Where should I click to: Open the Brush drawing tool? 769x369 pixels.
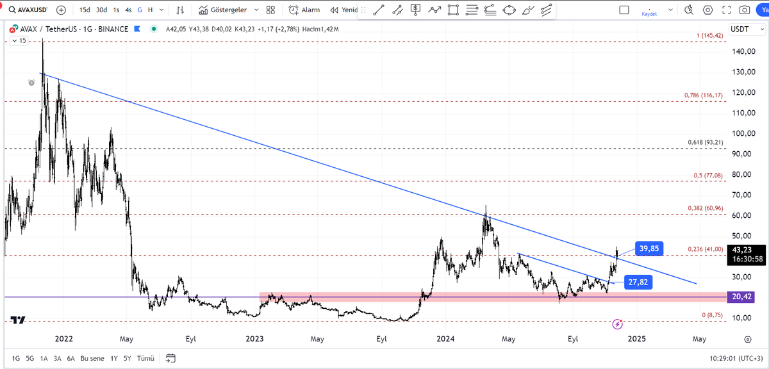[527, 10]
